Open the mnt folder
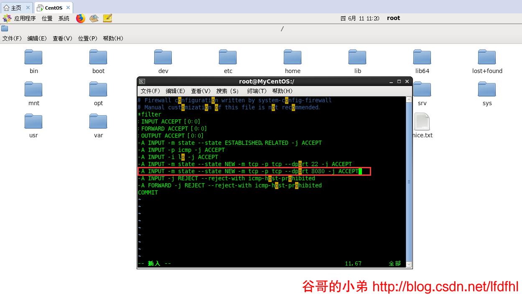Image resolution: width=522 pixels, height=298 pixels. pyautogui.click(x=33, y=89)
